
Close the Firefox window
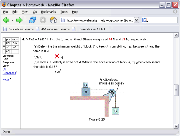[x=175, y=5]
